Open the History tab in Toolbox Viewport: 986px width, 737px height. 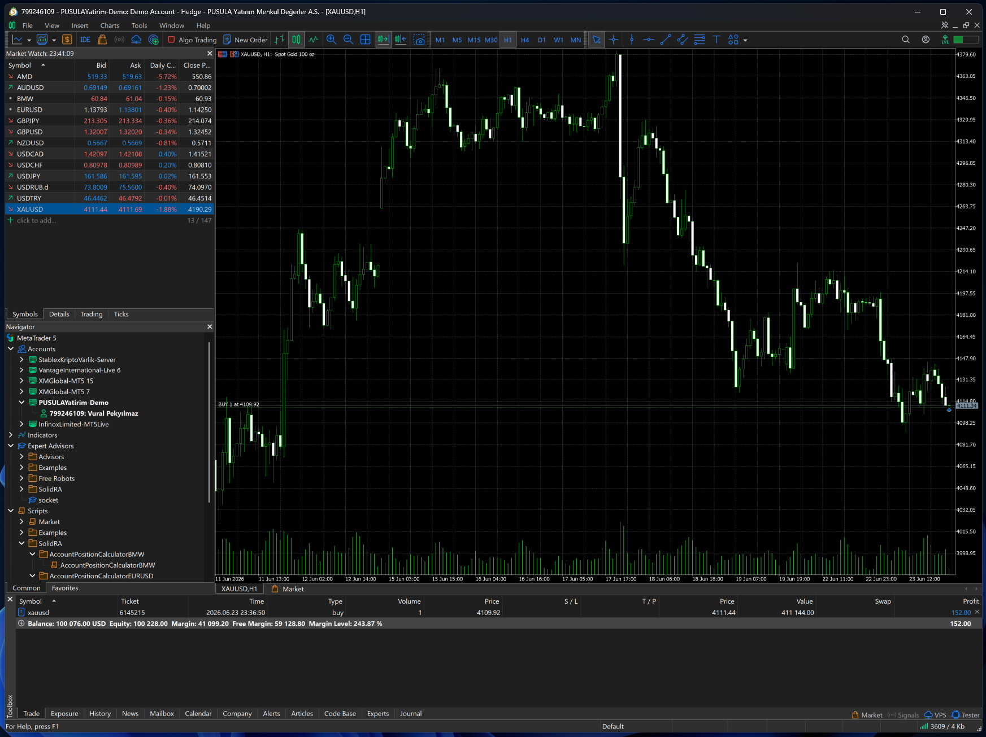click(x=100, y=713)
